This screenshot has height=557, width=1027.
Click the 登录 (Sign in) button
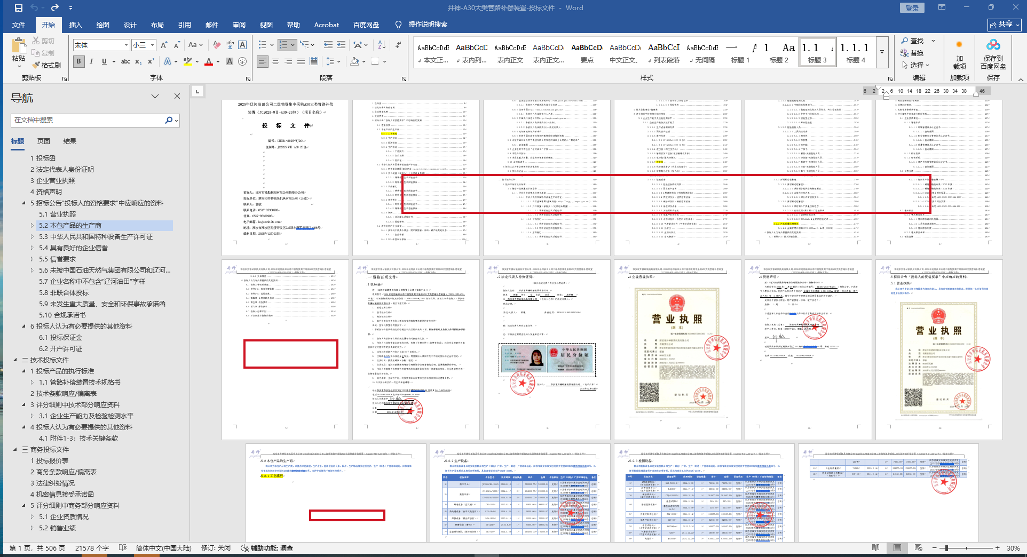912,7
